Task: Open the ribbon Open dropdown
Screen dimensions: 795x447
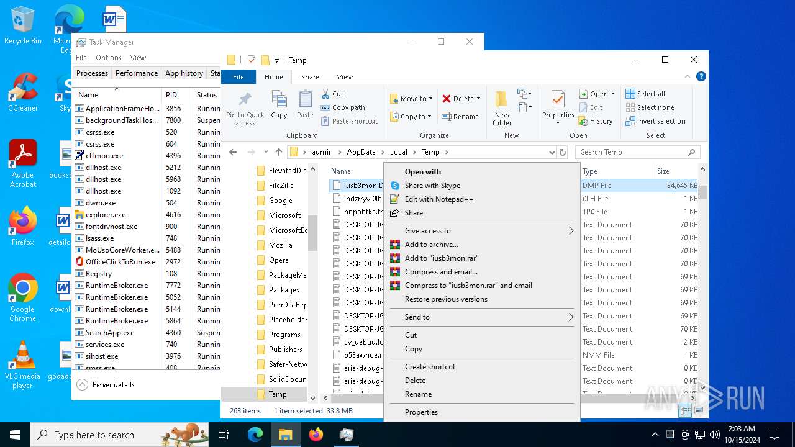Action: [597, 94]
